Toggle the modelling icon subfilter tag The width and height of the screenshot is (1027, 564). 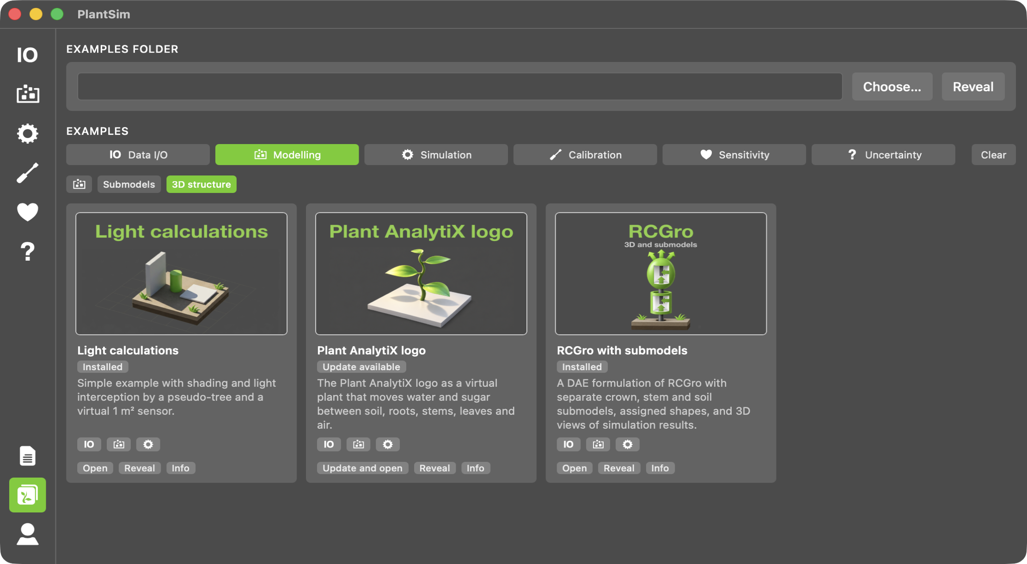coord(79,184)
